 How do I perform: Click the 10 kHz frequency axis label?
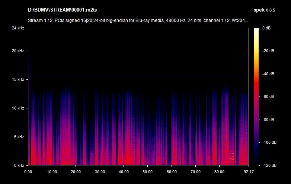click(18, 108)
